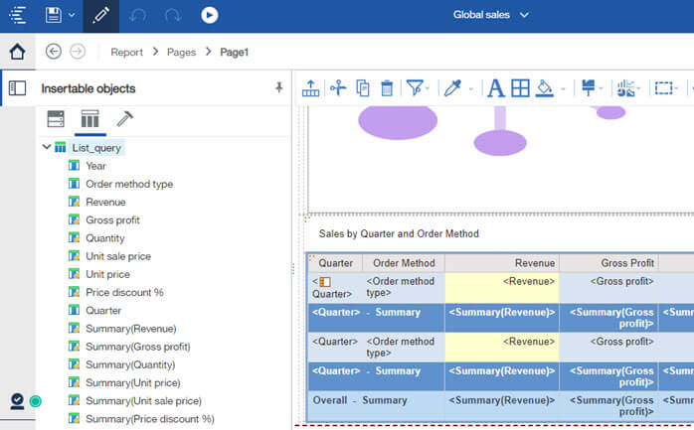This screenshot has height=430, width=694.
Task: Click the Copy toolbar icon
Action: tap(363, 88)
